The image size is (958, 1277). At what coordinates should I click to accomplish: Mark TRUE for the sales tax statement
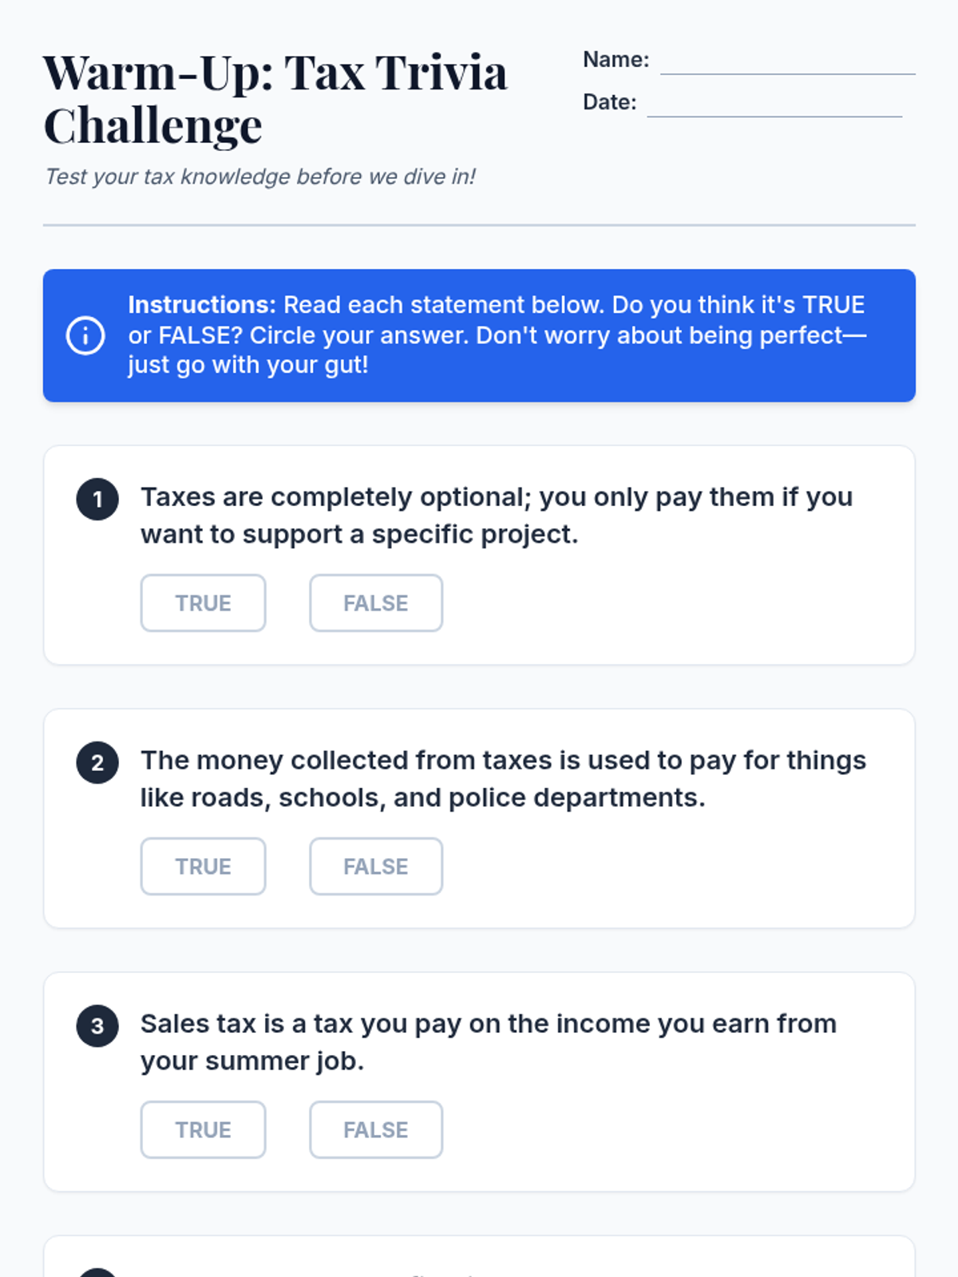[x=203, y=1130]
